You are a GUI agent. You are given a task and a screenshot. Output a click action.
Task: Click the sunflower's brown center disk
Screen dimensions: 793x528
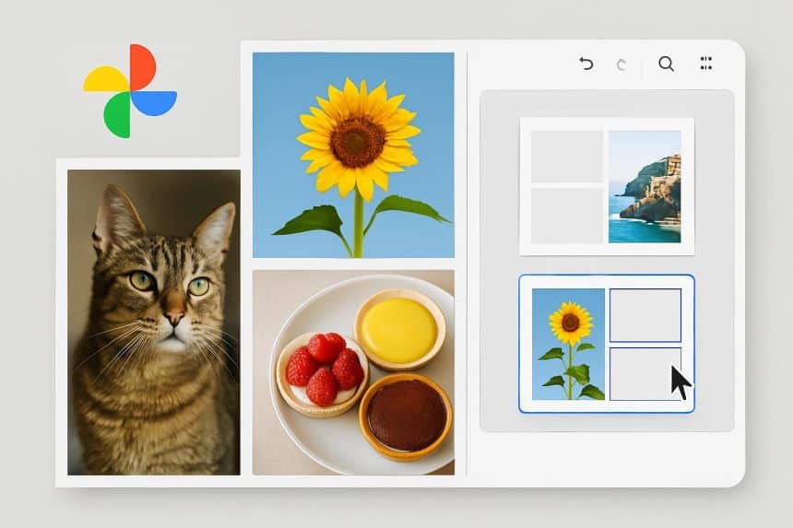[358, 141]
